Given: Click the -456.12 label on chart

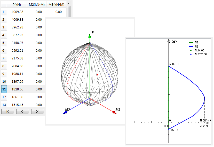Looking at the screenshot, I should [x=175, y=130].
